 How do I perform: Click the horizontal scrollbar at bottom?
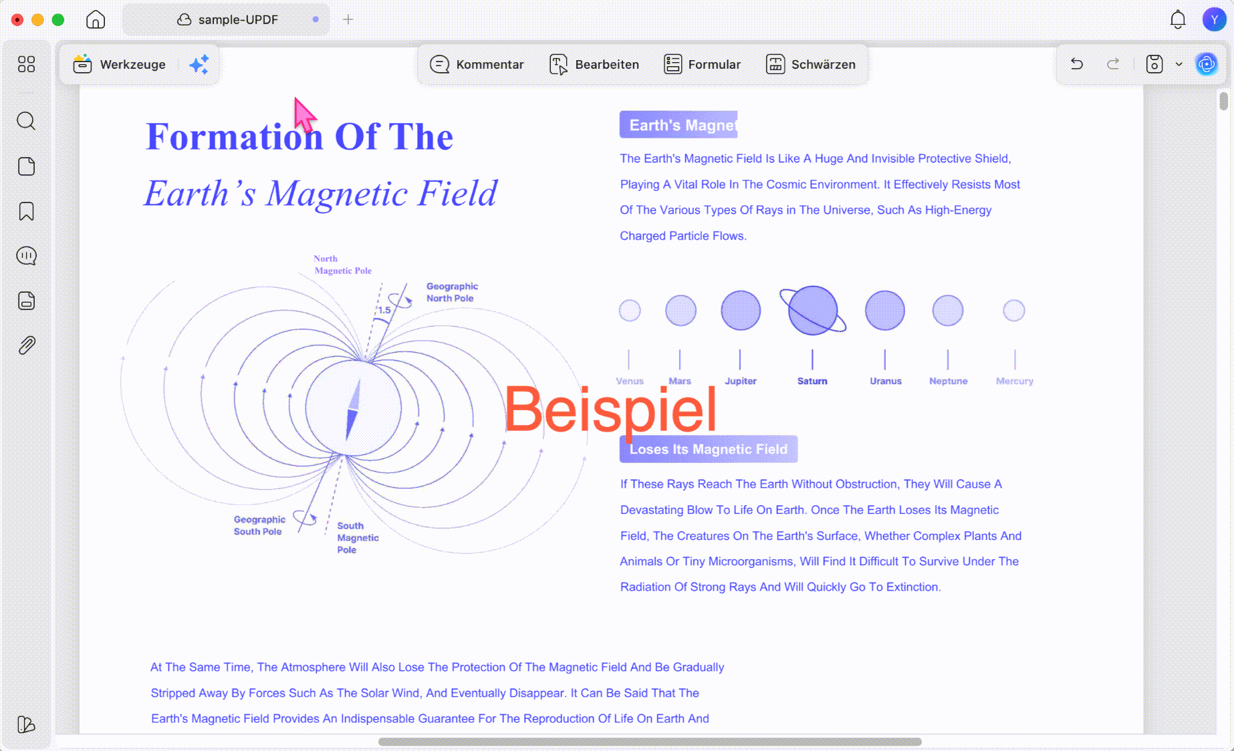[x=650, y=742]
